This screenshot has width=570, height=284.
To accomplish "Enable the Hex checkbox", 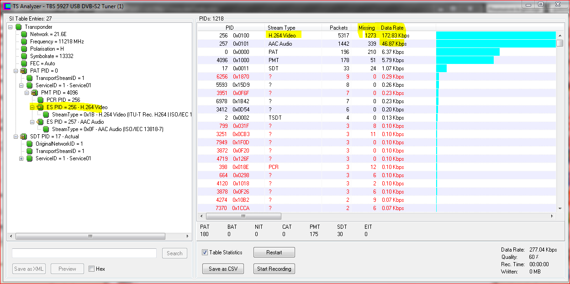I will (91, 269).
